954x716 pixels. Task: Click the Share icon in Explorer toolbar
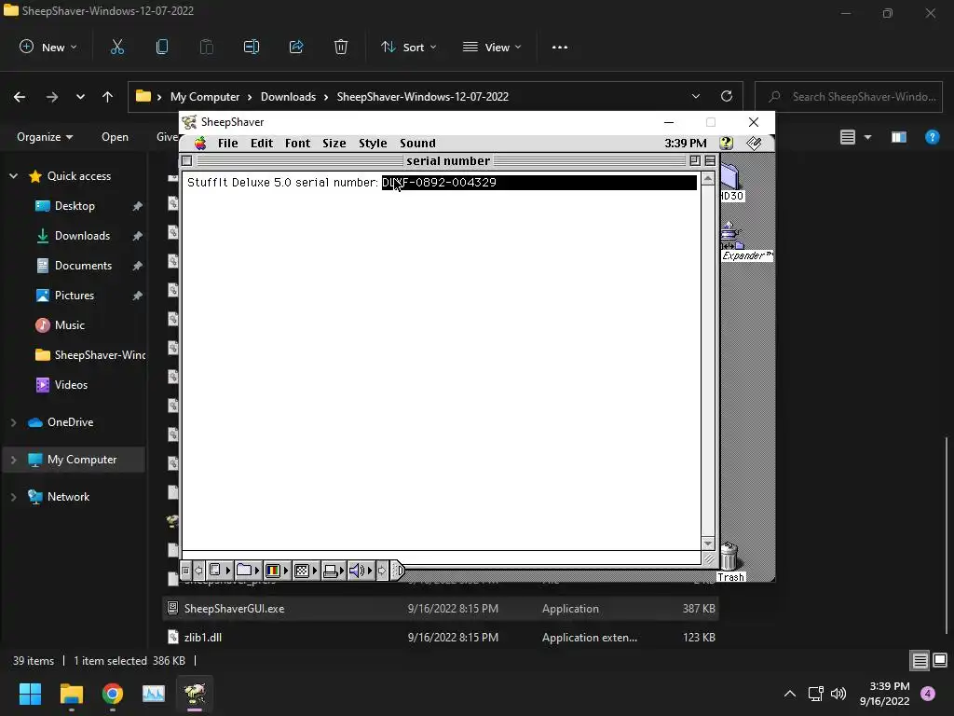click(x=296, y=47)
